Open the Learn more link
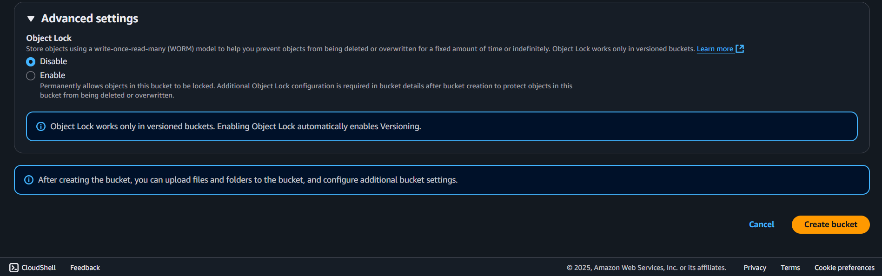 715,49
